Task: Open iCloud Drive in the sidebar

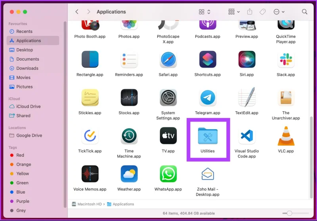Action: coord(33,106)
